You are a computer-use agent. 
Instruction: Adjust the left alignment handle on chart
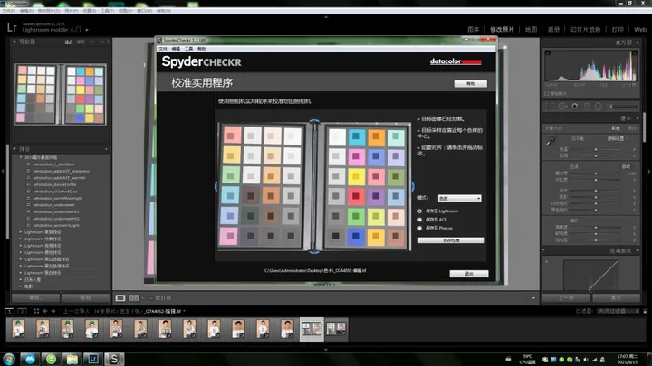pyautogui.click(x=216, y=186)
